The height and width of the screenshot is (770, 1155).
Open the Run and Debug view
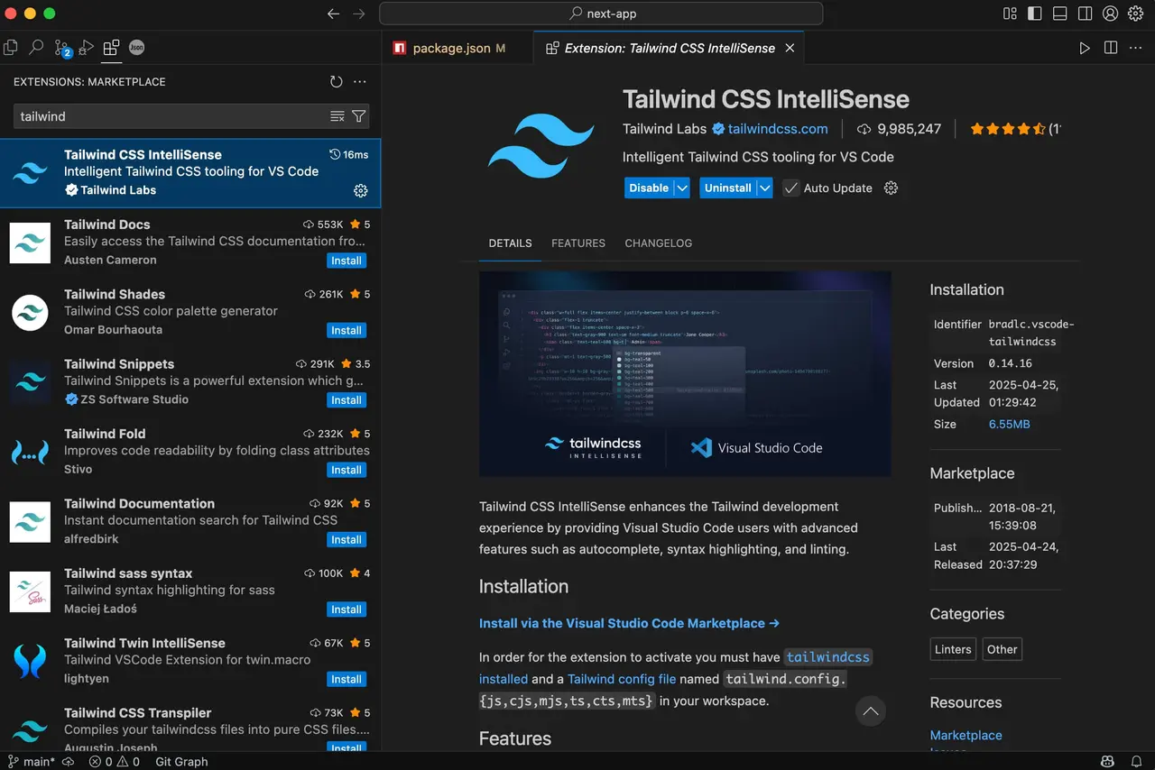[x=87, y=48]
